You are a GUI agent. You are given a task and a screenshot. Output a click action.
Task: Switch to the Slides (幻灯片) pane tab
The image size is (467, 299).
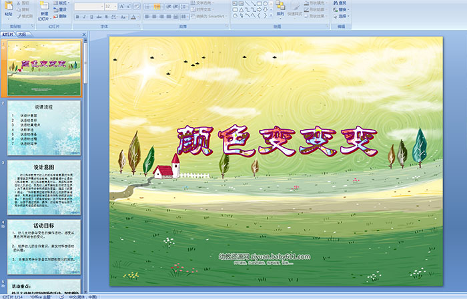pos(8,35)
